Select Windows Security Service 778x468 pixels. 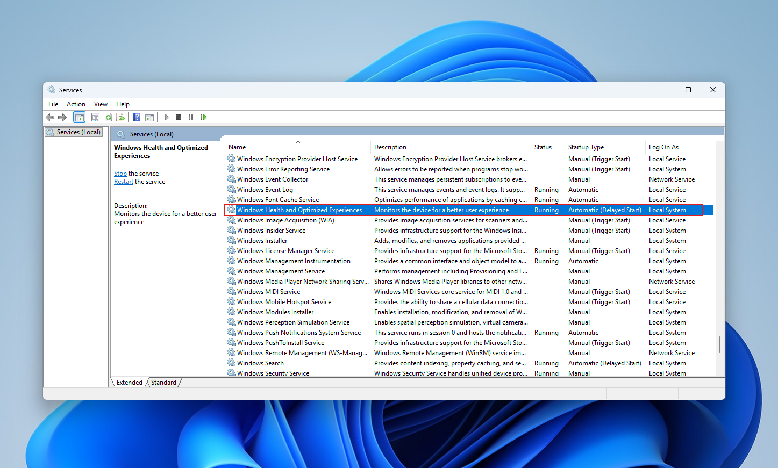tap(273, 373)
